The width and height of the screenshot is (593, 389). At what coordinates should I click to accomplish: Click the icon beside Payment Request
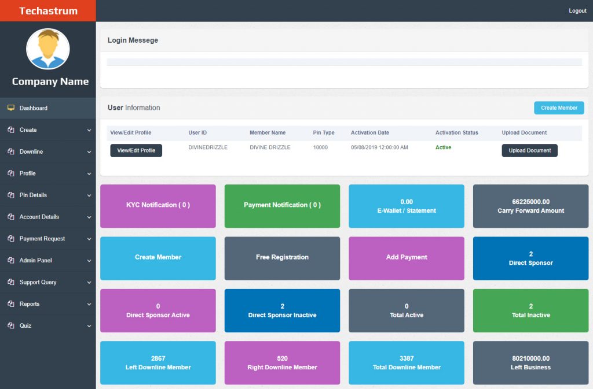pos(10,239)
